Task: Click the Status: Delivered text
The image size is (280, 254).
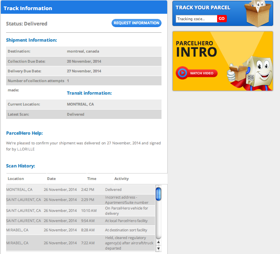Action: pyautogui.click(x=27, y=24)
